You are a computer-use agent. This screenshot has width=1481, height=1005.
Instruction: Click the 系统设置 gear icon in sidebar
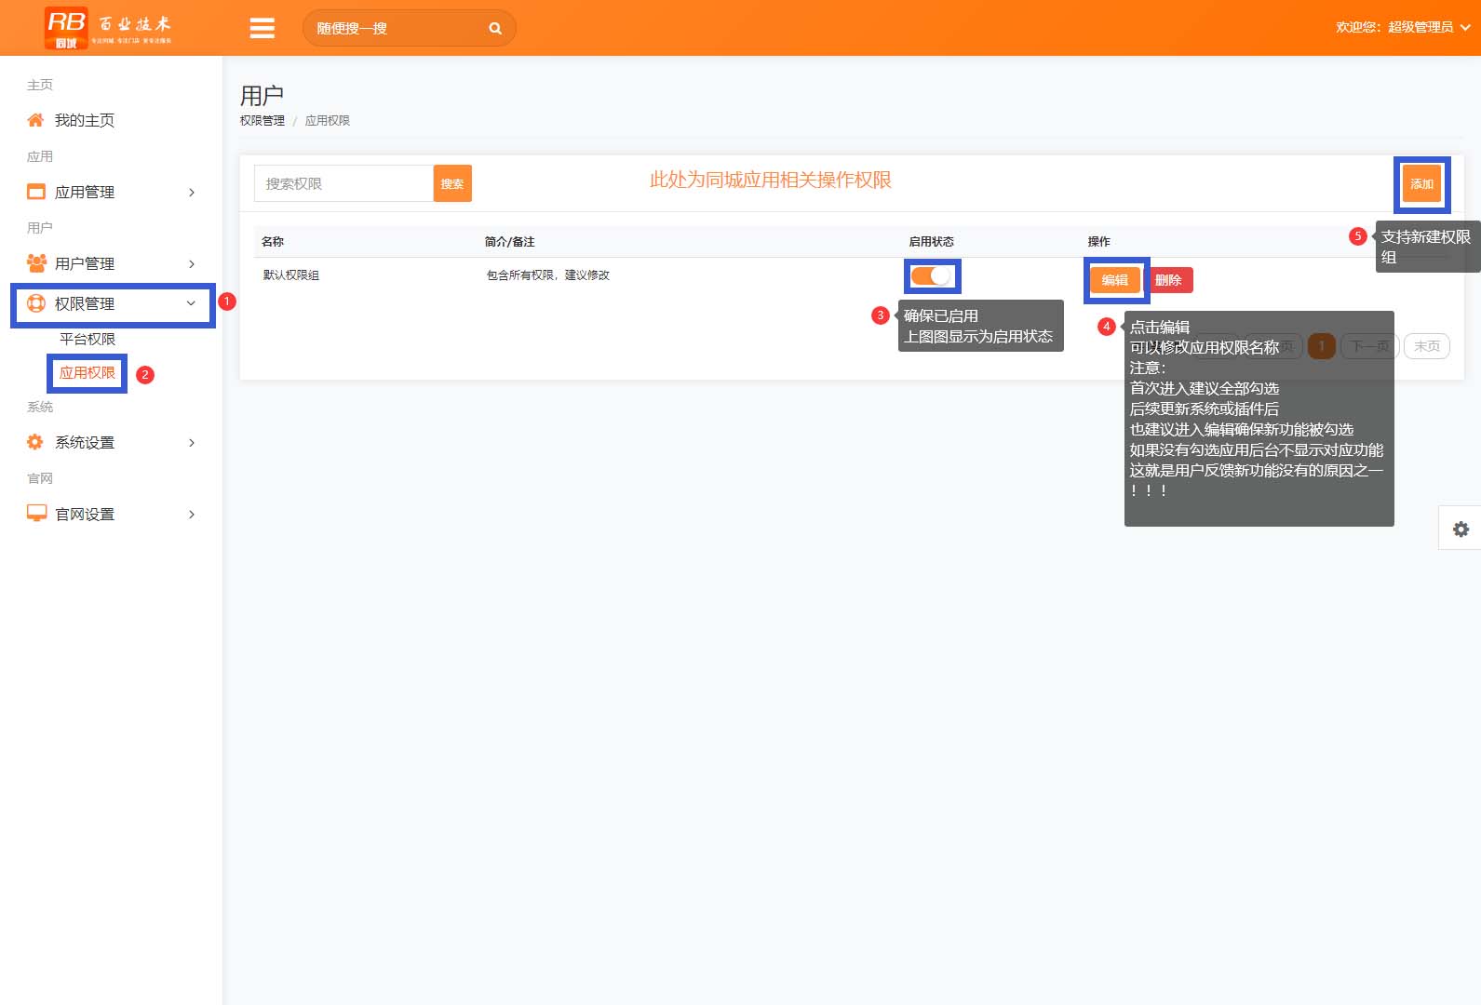[35, 442]
